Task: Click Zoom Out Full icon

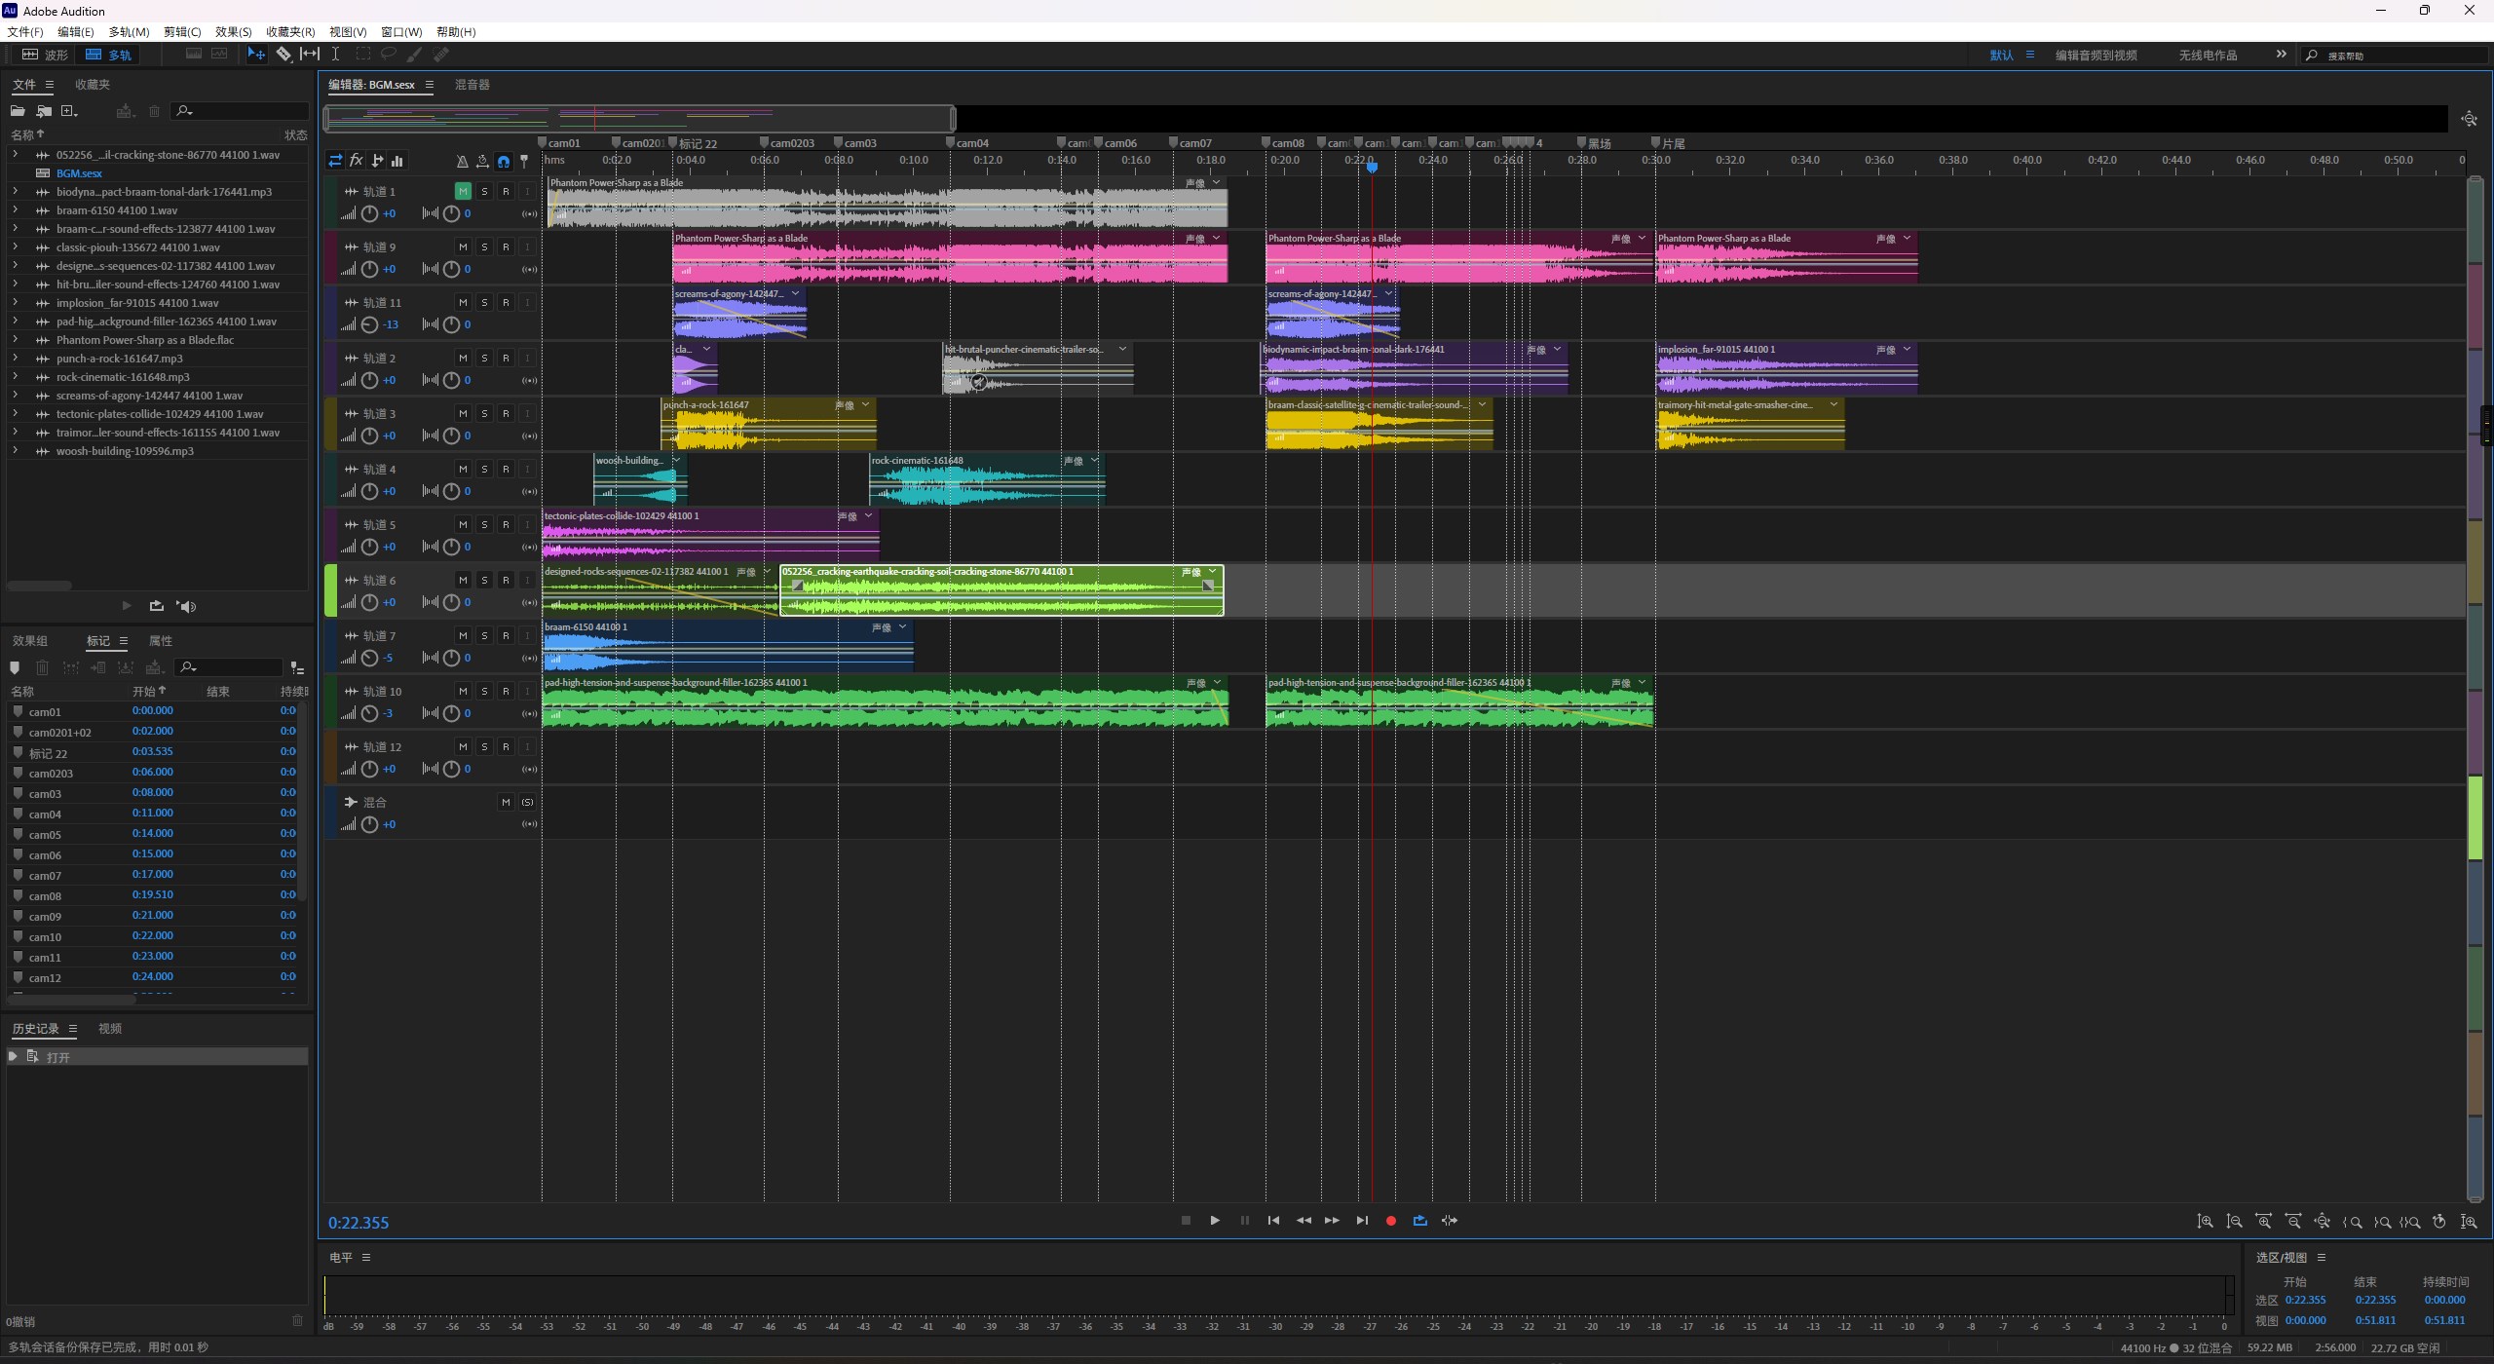Action: click(2323, 1222)
